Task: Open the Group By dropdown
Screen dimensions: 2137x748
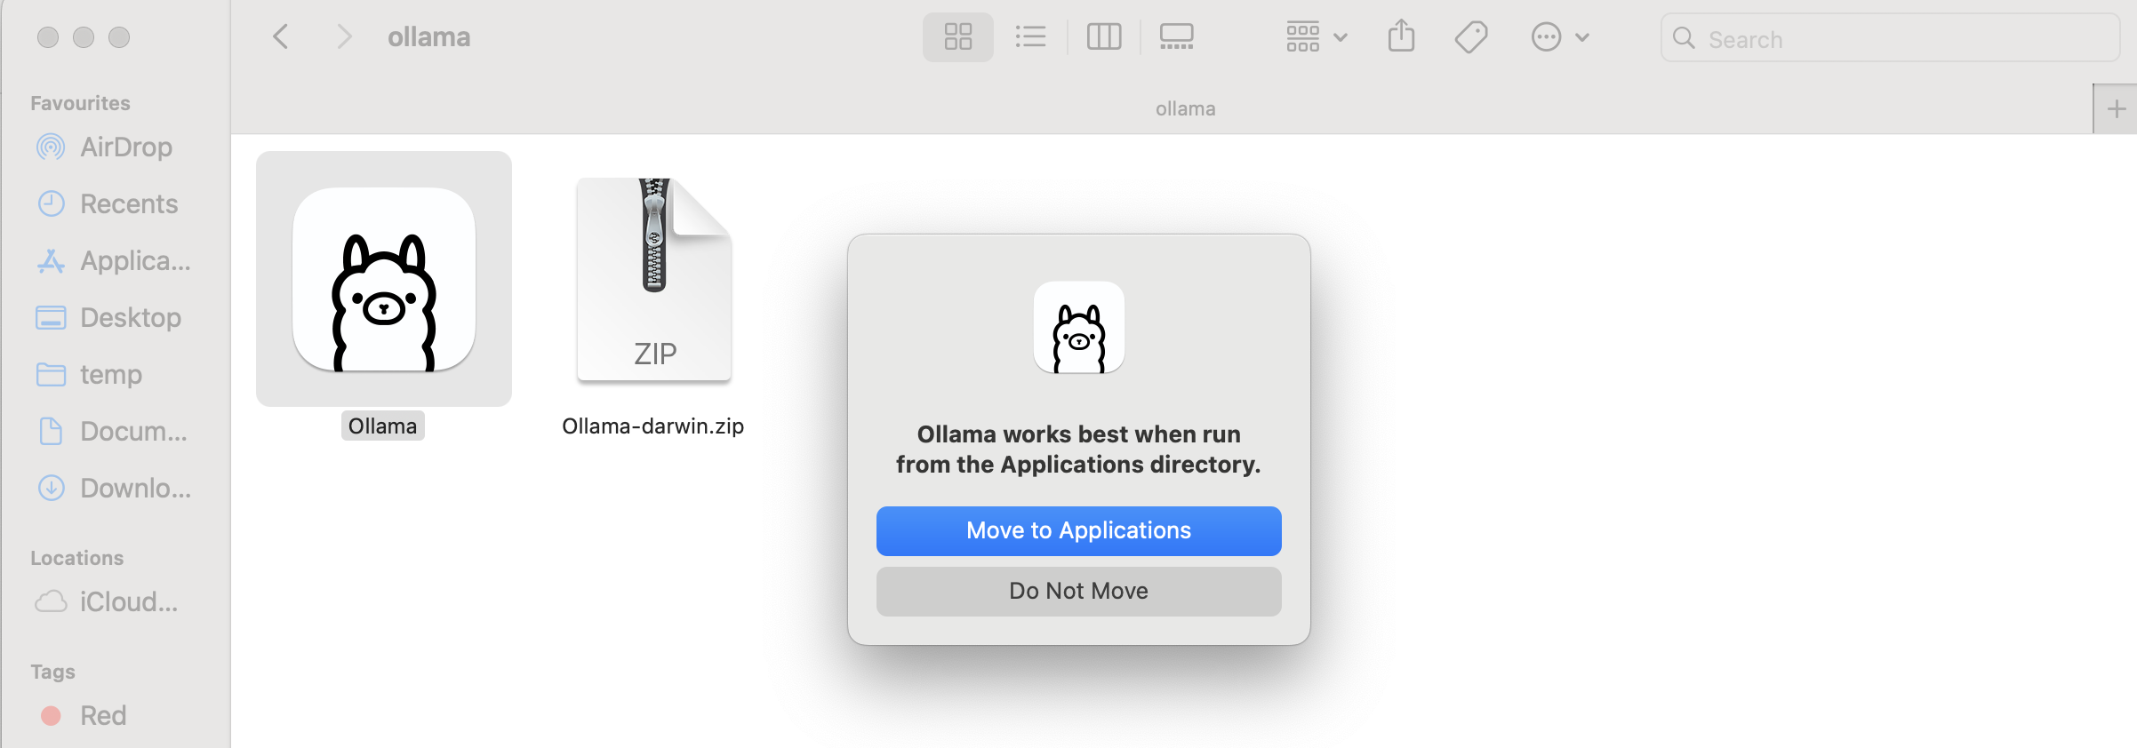Action: click(x=1316, y=37)
